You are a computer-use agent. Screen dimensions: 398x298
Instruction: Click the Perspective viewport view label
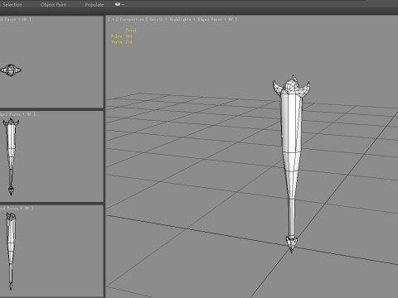(132, 19)
